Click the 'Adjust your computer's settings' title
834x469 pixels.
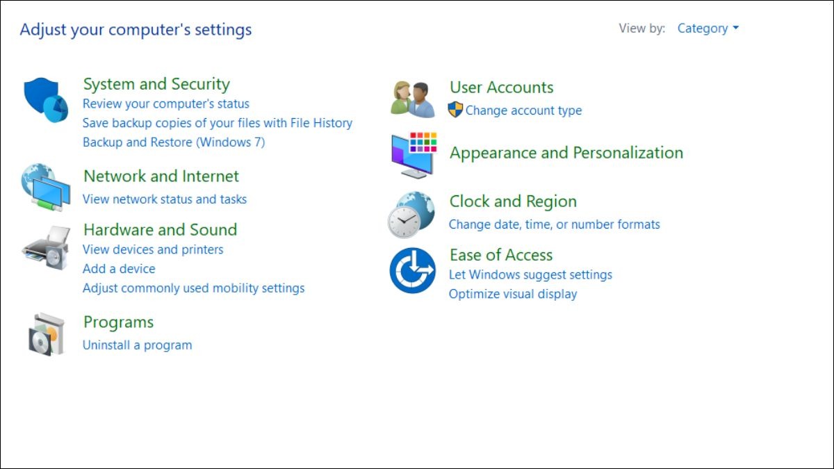coord(136,30)
